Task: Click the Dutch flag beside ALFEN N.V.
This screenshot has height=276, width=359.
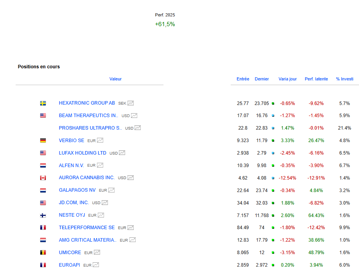Action: (x=43, y=166)
